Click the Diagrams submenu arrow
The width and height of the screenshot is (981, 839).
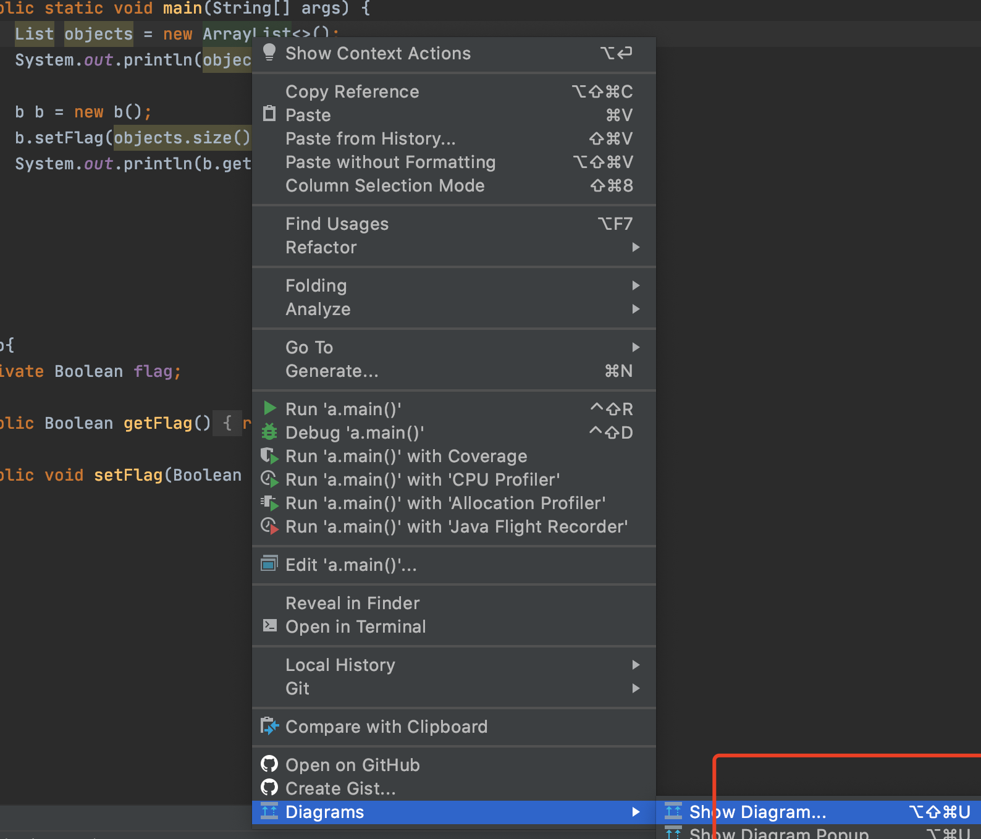tap(636, 812)
